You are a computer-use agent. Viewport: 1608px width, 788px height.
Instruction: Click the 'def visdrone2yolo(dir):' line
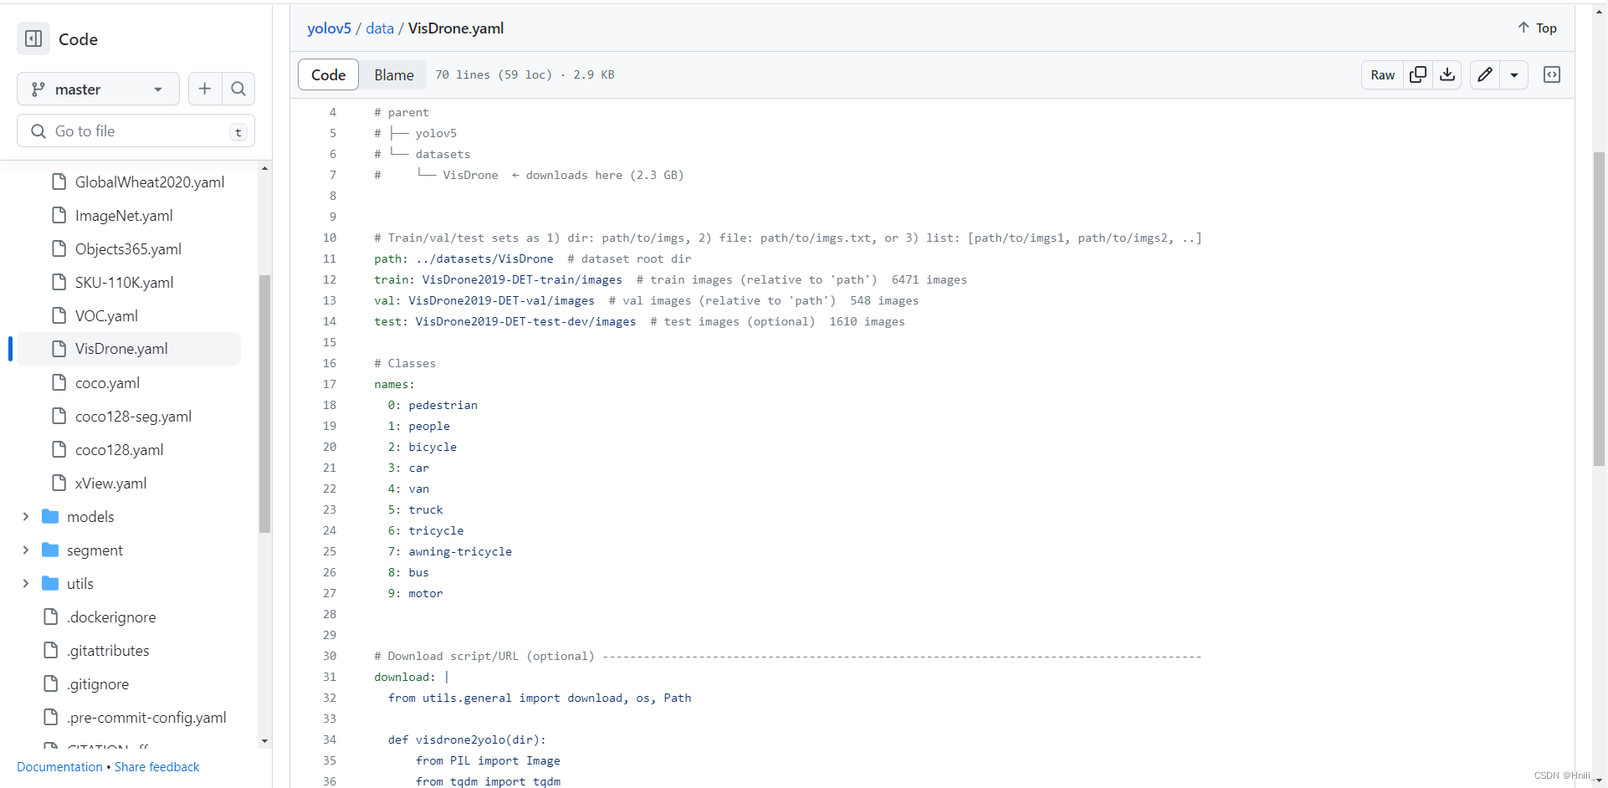tap(467, 739)
